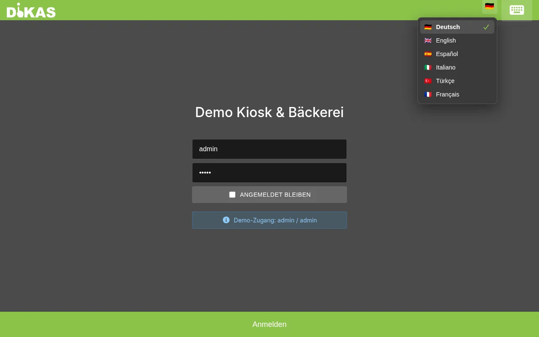The image size is (539, 337).
Task: Click the French flag icon in menu
Action: [x=428, y=94]
